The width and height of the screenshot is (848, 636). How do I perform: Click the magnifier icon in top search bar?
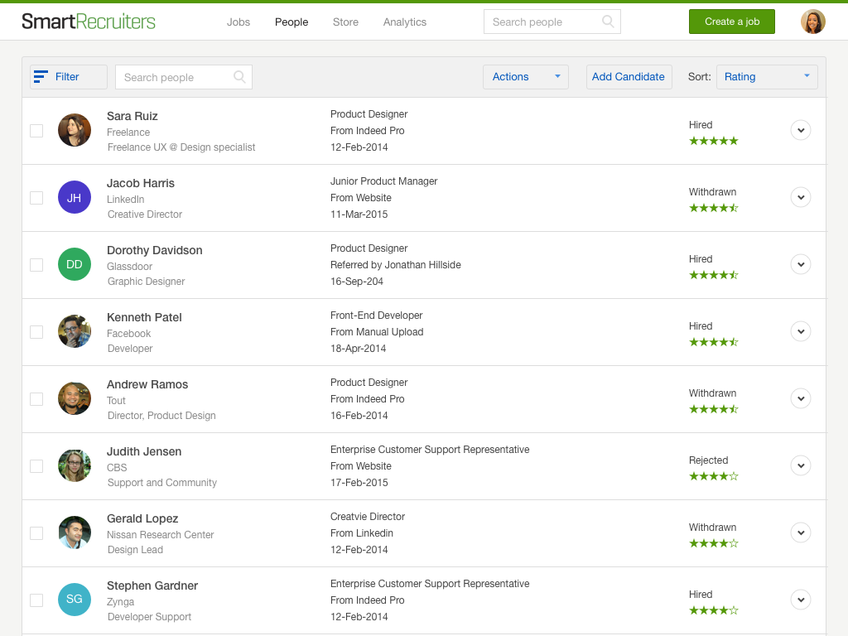608,22
